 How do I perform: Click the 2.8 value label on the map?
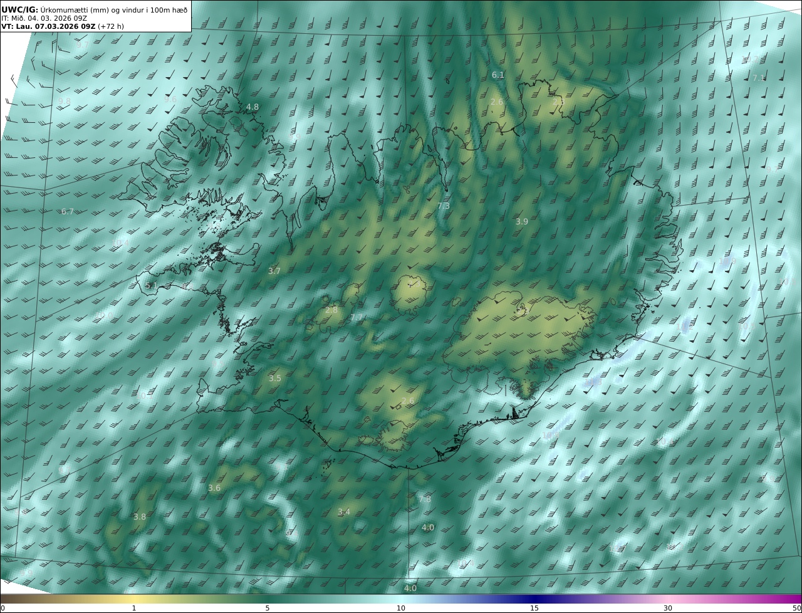[x=331, y=310]
